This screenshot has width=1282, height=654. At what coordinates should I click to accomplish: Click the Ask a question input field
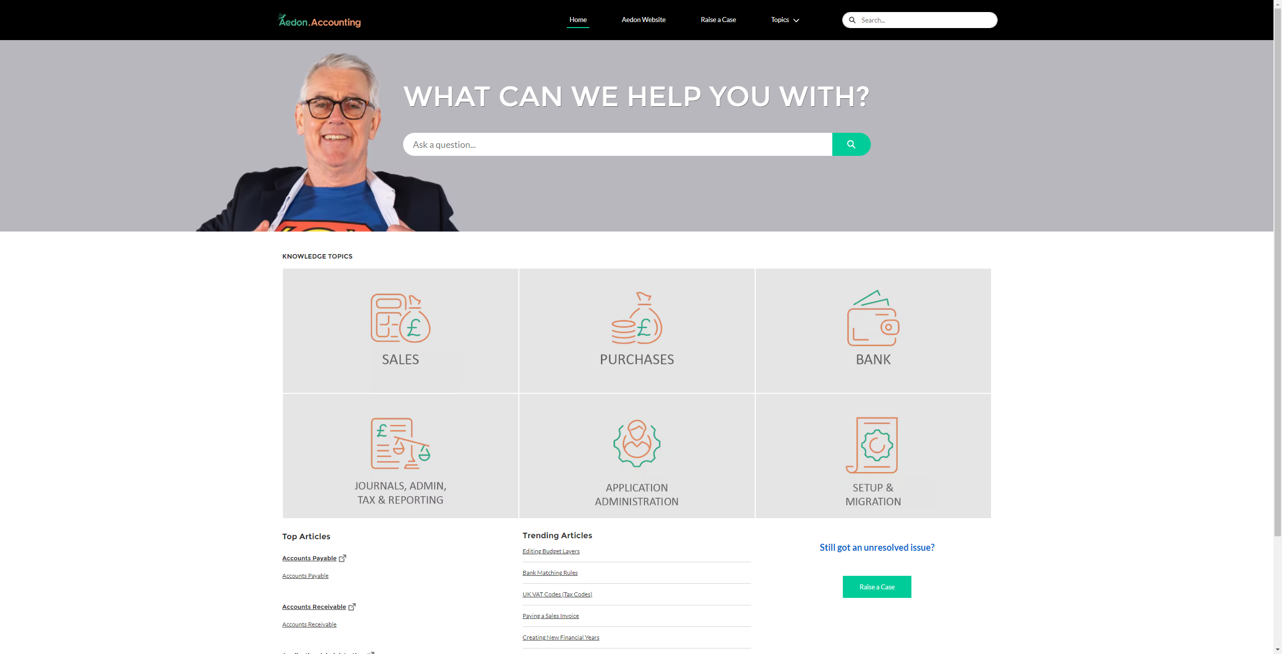(x=617, y=143)
